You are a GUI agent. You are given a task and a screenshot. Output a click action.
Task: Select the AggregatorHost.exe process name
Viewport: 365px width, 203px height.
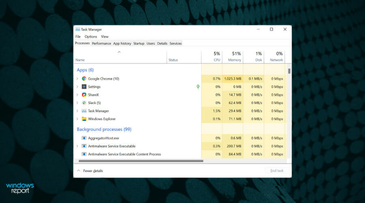coord(103,138)
